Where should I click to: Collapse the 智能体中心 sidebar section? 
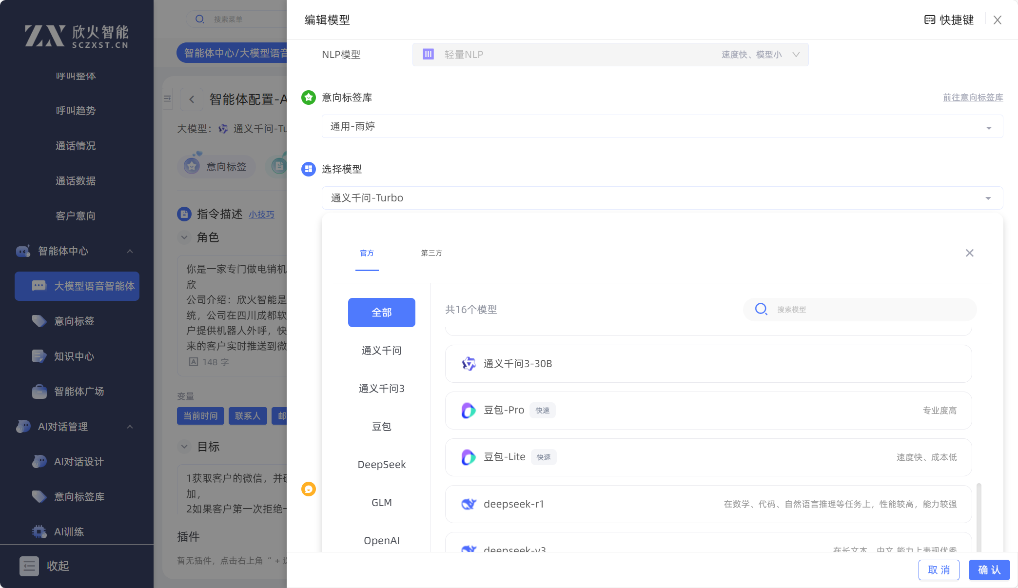pyautogui.click(x=130, y=251)
